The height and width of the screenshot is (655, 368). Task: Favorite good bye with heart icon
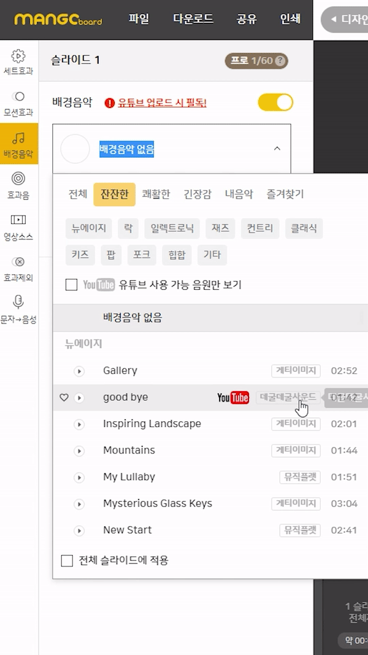pyautogui.click(x=64, y=398)
